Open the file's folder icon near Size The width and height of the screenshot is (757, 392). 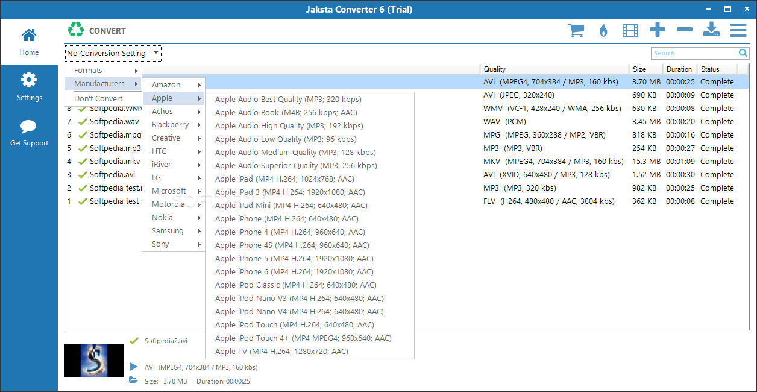pos(133,381)
